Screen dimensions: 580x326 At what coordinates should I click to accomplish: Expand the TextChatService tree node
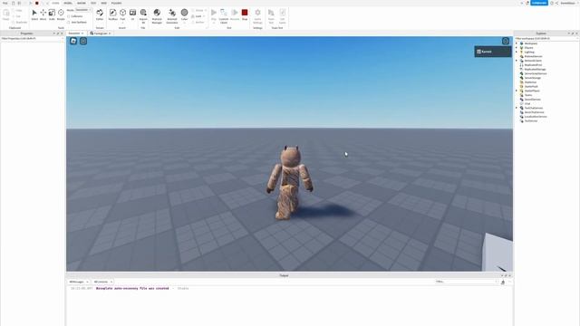click(517, 108)
